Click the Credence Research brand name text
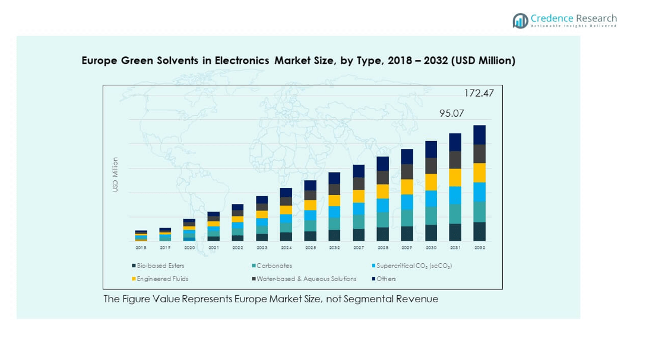This screenshot has width=662, height=345. pos(574,18)
